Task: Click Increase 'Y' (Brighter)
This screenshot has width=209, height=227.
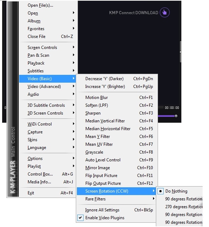Action: tap(117, 87)
